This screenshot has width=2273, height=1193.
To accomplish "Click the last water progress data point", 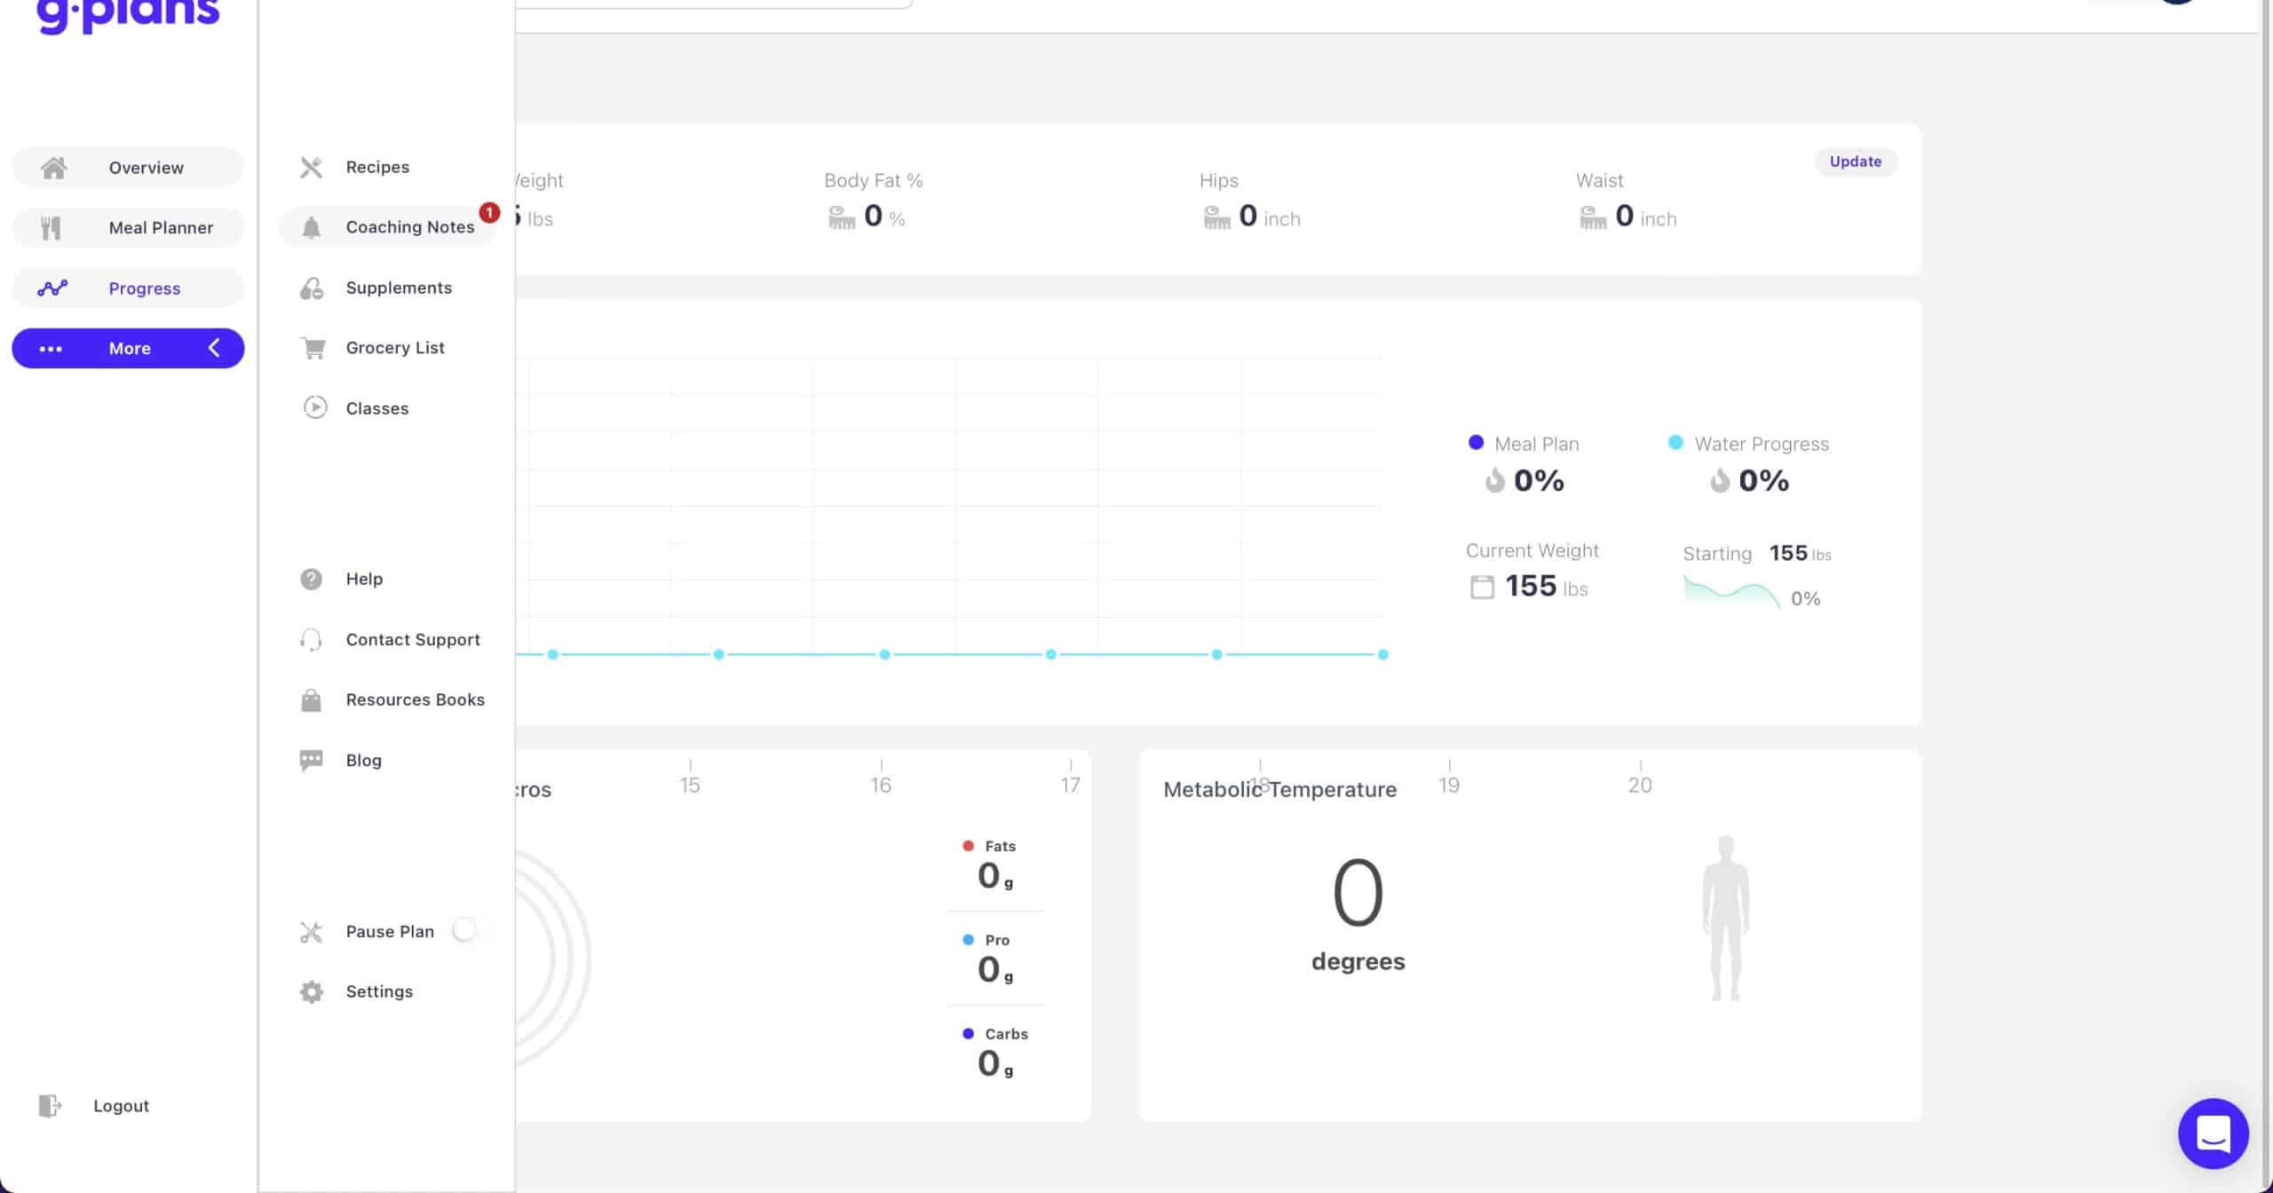I will click(x=1382, y=654).
